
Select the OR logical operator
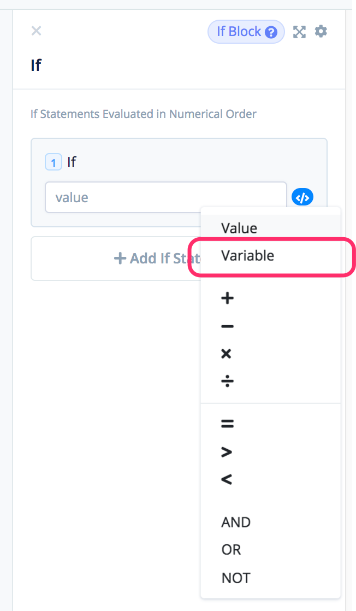coord(231,550)
